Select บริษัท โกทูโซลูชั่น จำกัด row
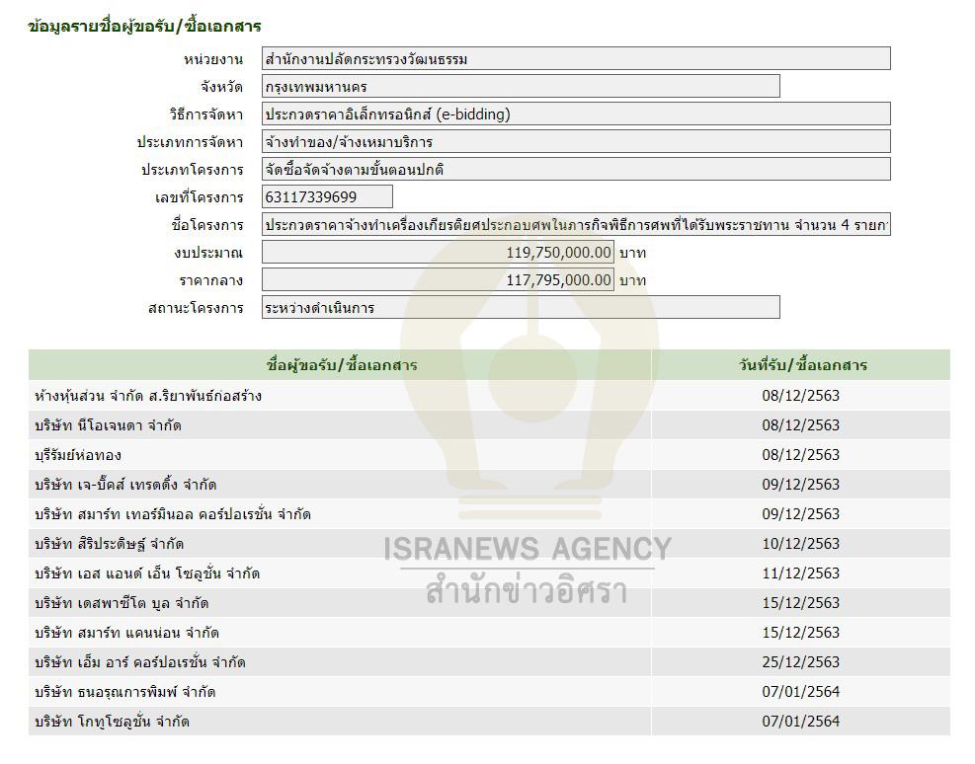The height and width of the screenshot is (764, 975). click(x=112, y=722)
